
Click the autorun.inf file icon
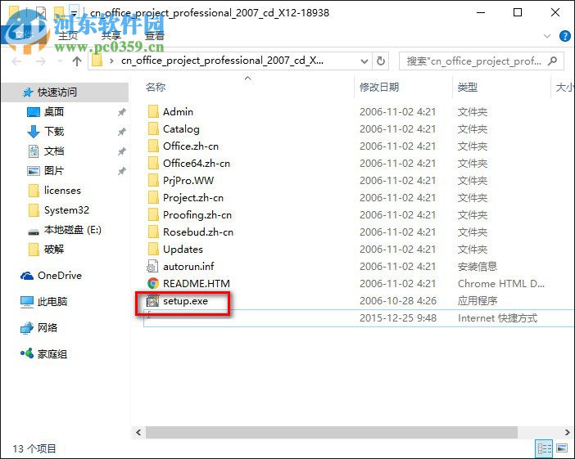click(152, 266)
